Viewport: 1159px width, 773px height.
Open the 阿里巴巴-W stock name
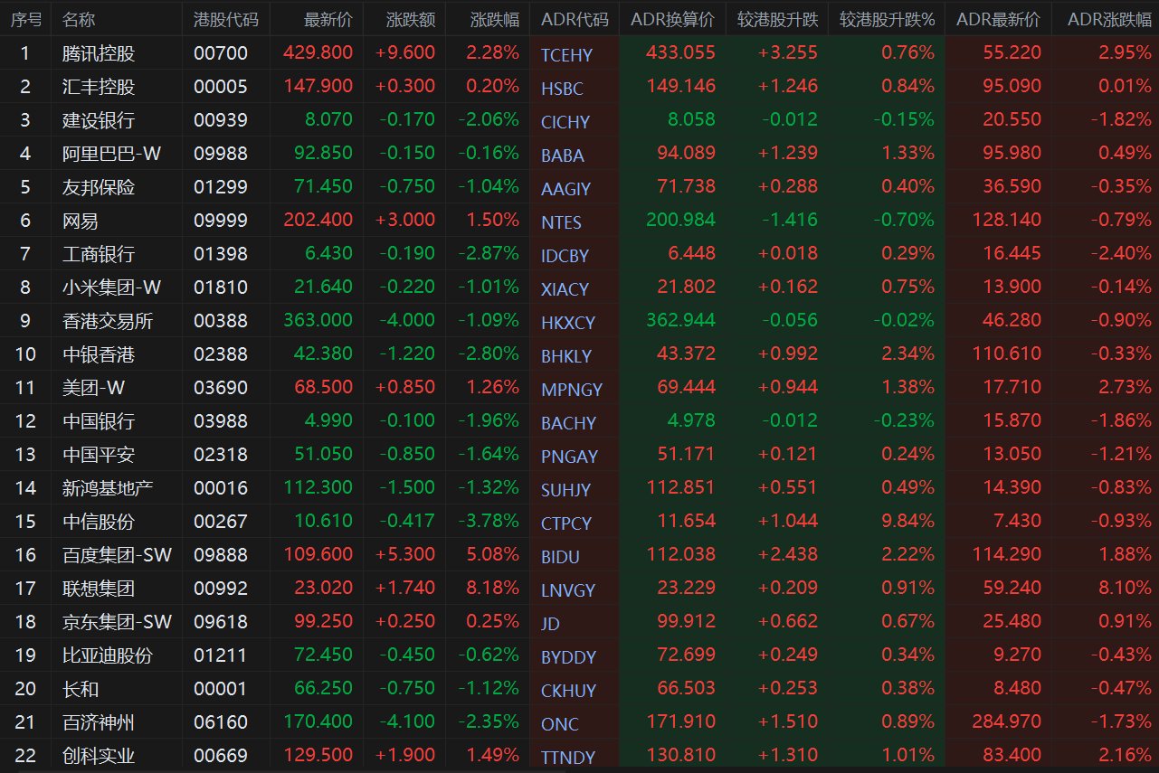112,154
